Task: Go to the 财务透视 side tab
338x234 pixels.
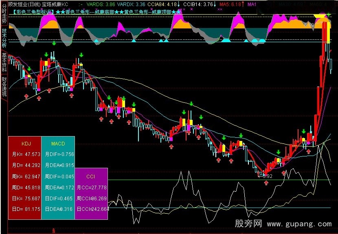Action: tap(4, 87)
